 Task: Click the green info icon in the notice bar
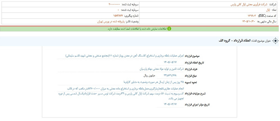pyautogui.click(x=169, y=29)
